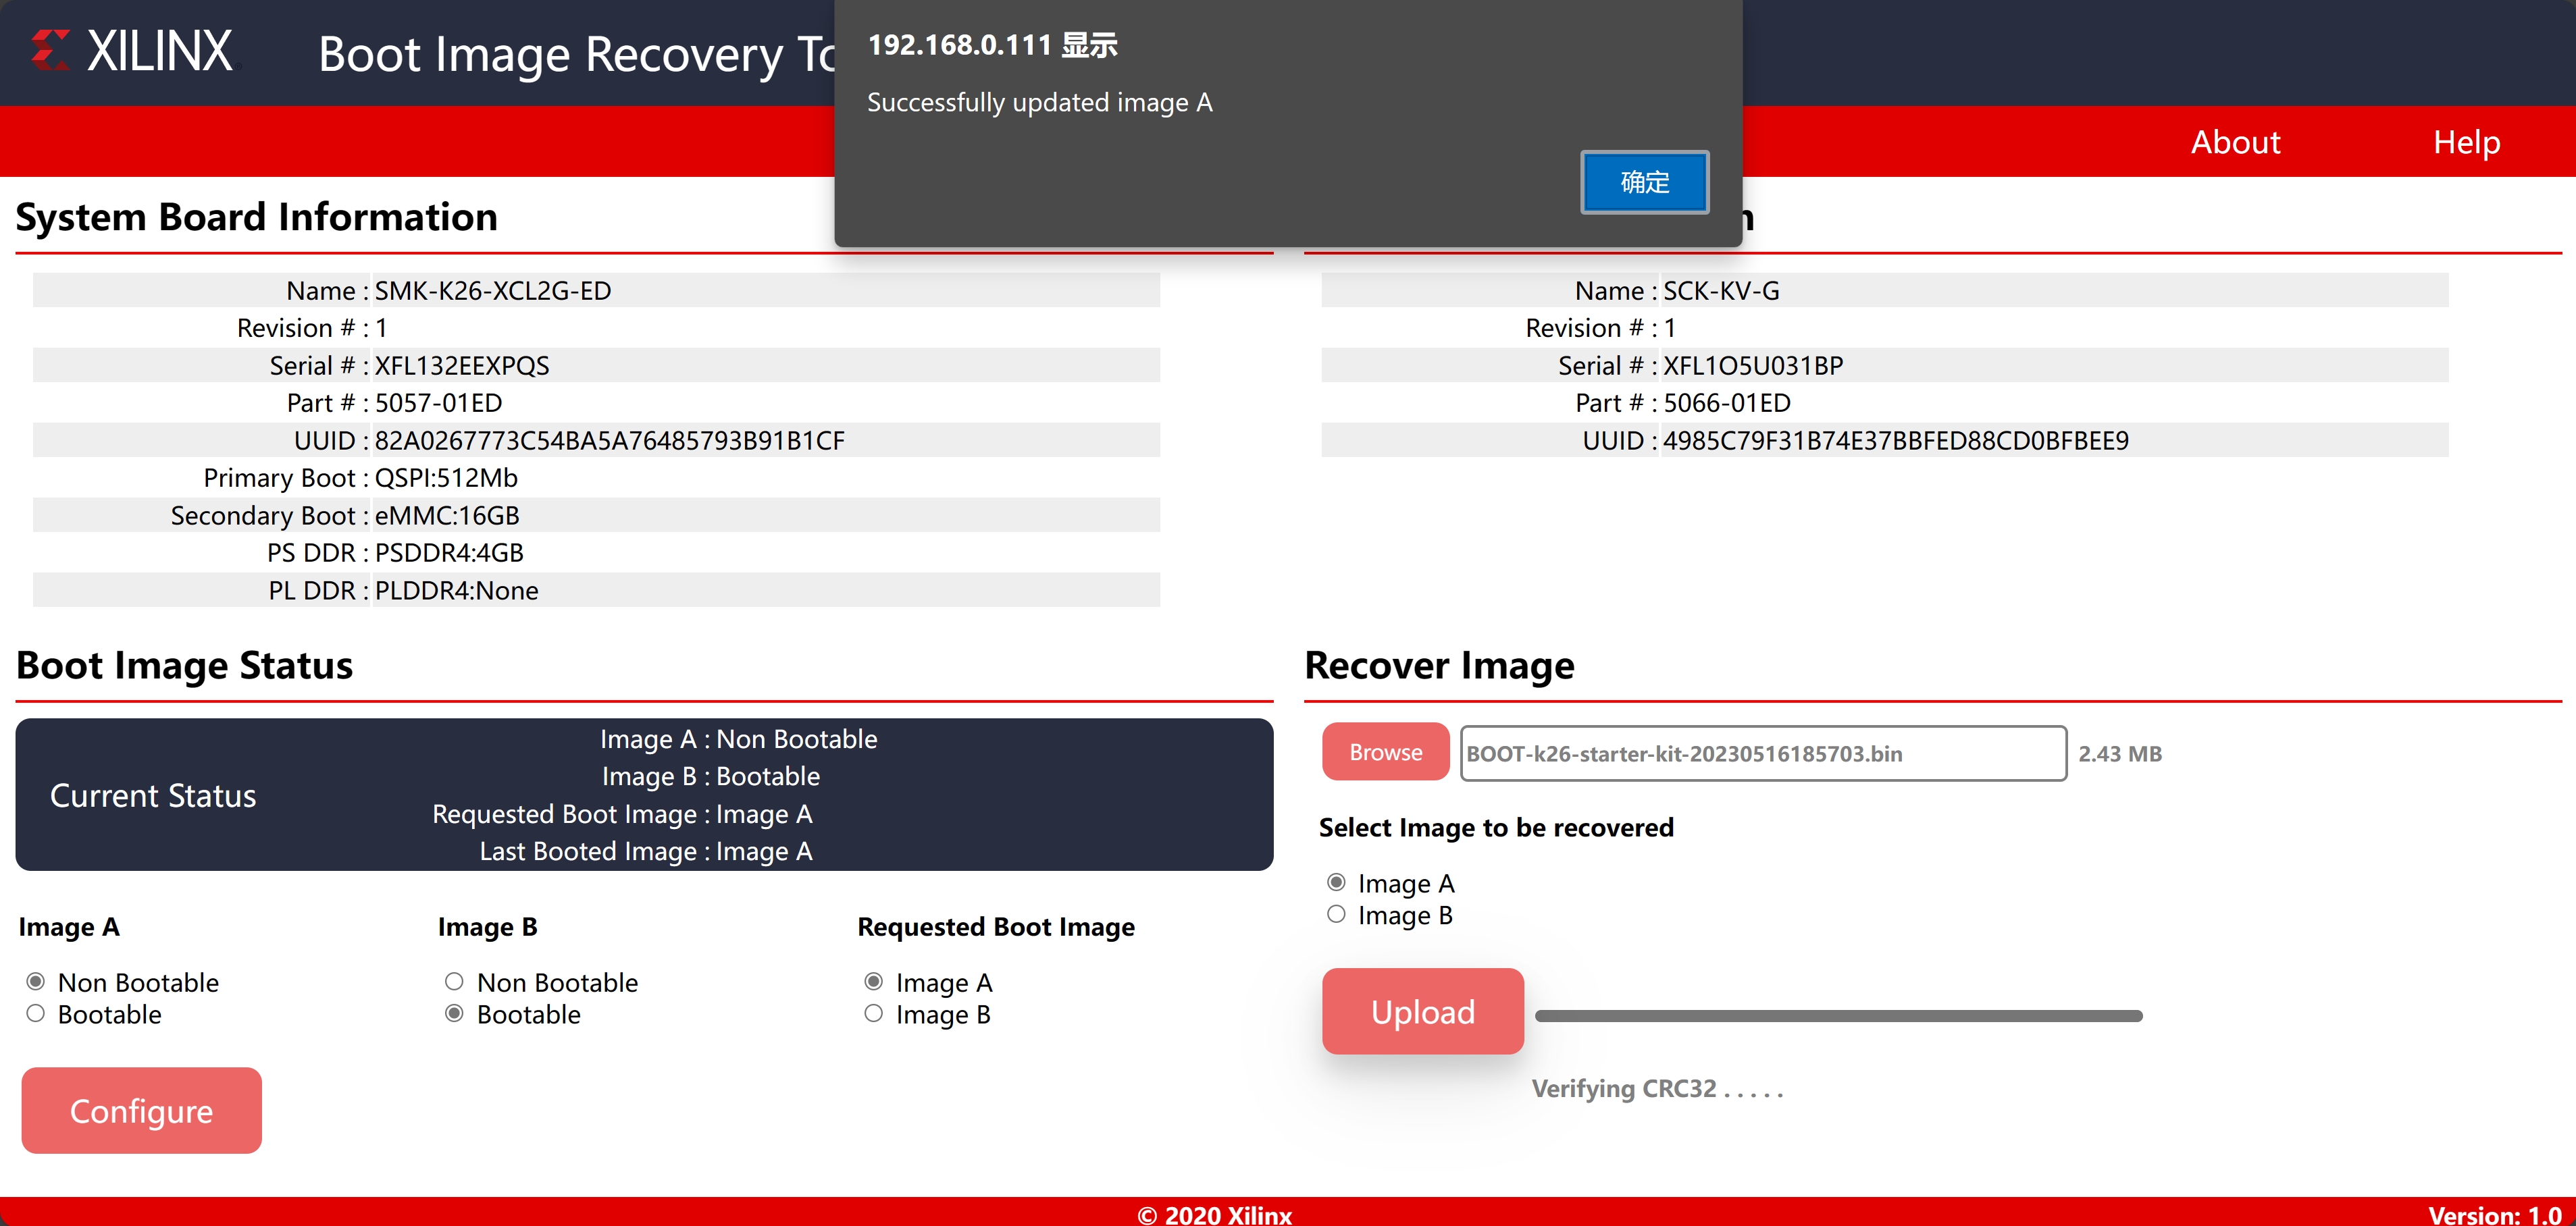The width and height of the screenshot is (2576, 1226).
Task: Click UUID 82A0267773C54BA5A76485793B91B1CF
Action: 610,441
